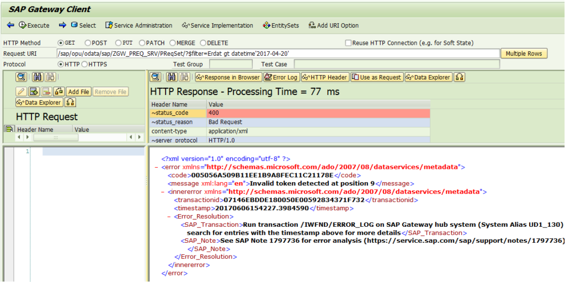Click the Test Case input field
This screenshot has height=282, width=565.
click(x=397, y=64)
